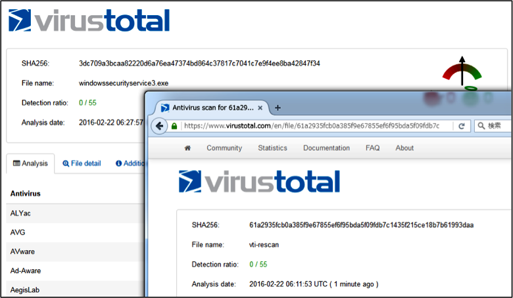Click the AegisLab antivirus row
The image size is (513, 298).
click(75, 289)
